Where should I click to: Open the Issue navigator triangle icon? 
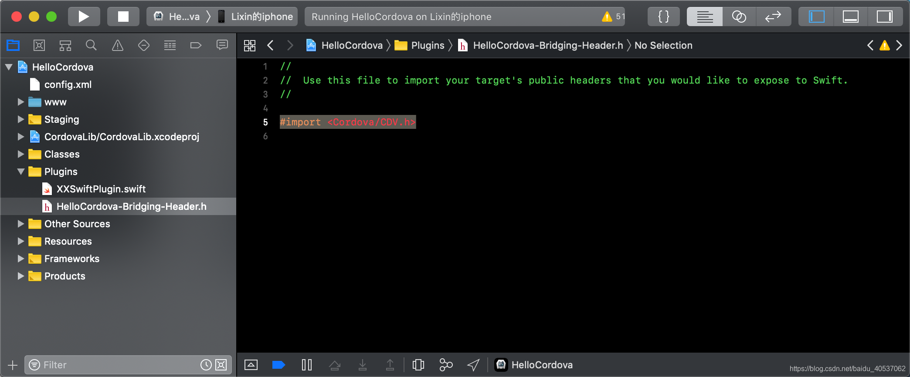click(x=118, y=45)
